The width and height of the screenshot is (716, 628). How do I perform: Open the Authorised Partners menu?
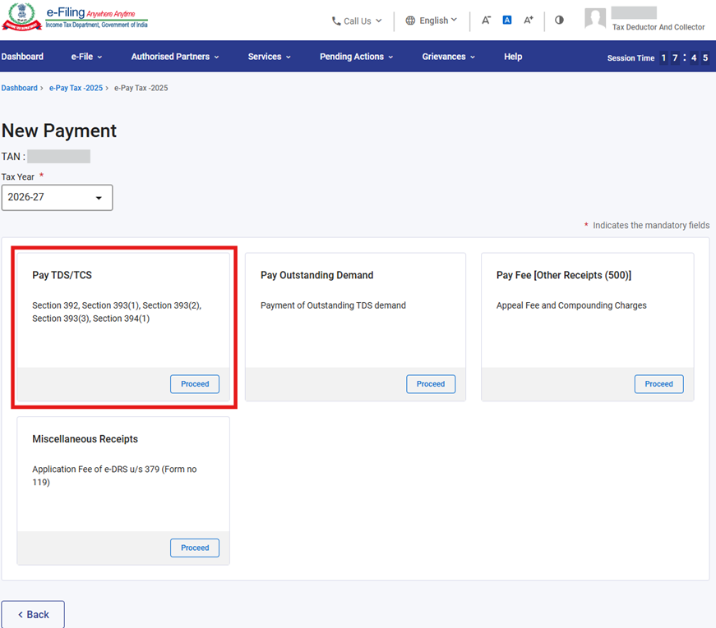[175, 57]
